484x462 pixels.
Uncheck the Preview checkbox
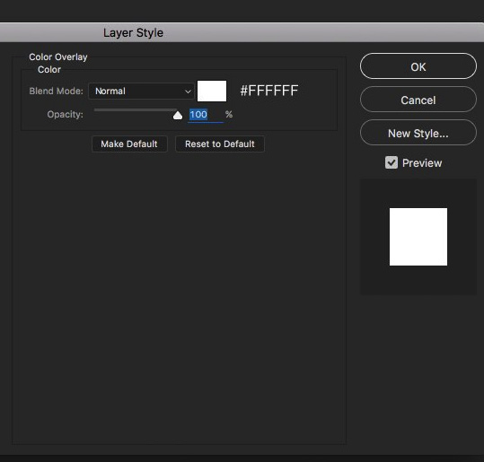[392, 162]
